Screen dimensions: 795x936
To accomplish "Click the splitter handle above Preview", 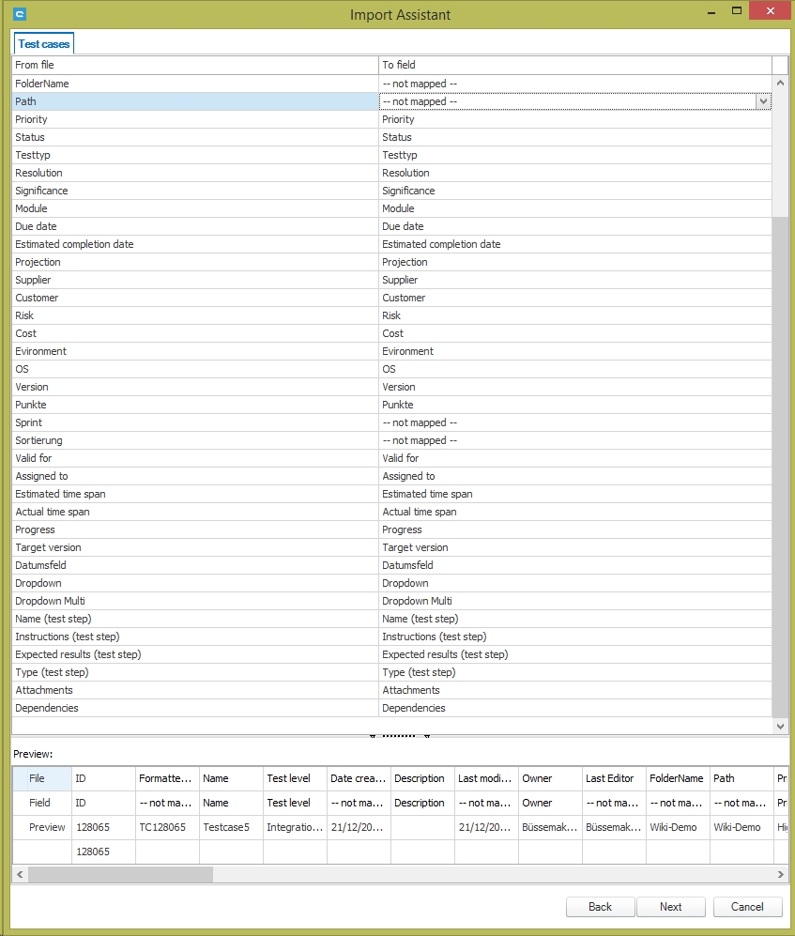I will pyautogui.click(x=400, y=738).
